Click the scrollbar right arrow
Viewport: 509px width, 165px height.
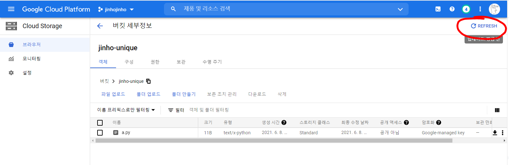pyautogui.click(x=505, y=141)
